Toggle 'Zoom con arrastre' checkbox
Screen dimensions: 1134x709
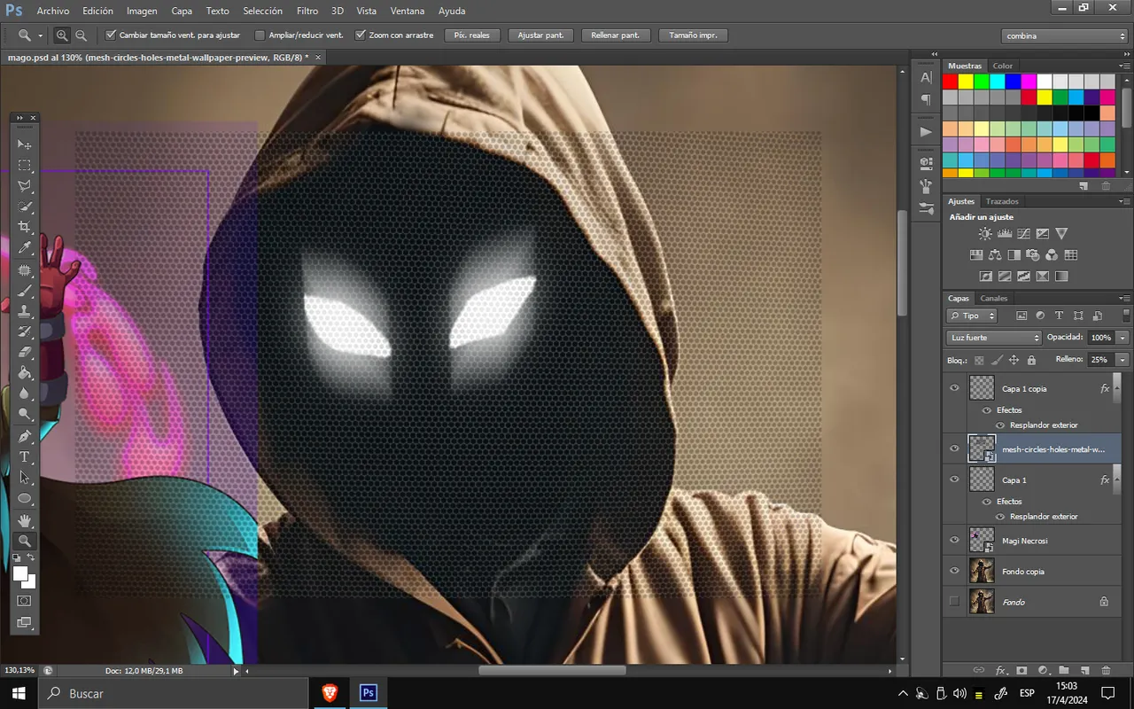pos(361,35)
